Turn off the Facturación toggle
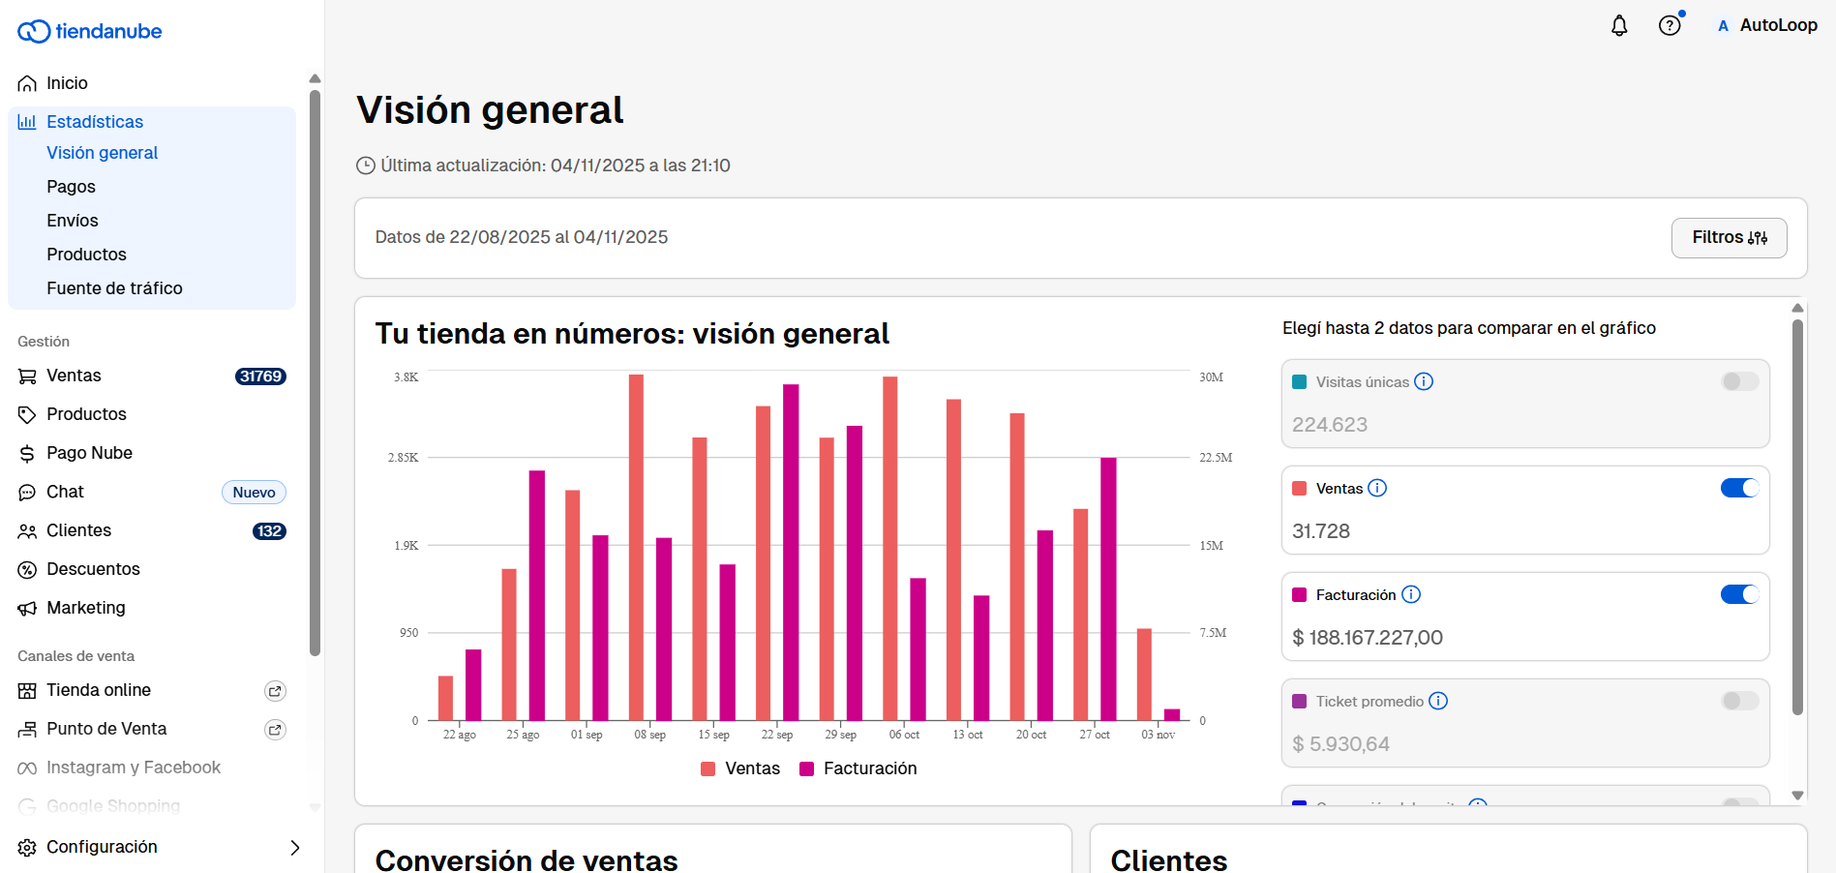This screenshot has height=873, width=1836. tap(1739, 594)
